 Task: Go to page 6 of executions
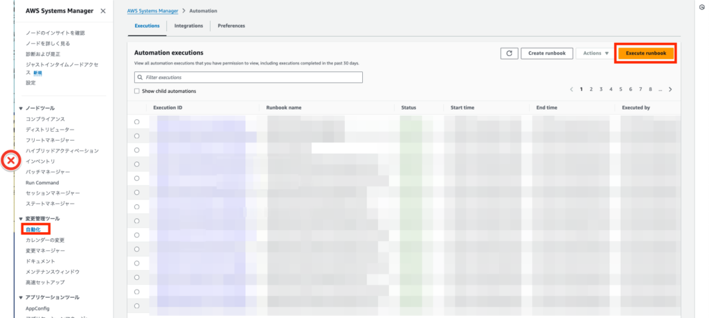[630, 89]
